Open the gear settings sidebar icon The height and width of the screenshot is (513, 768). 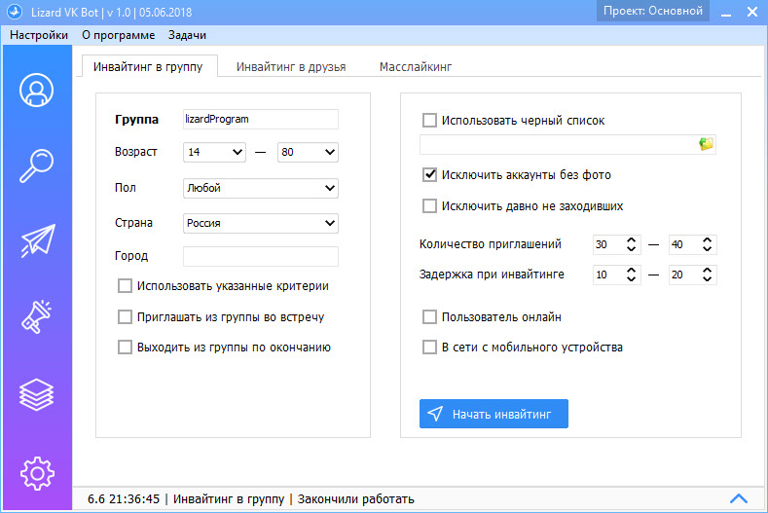click(x=36, y=472)
